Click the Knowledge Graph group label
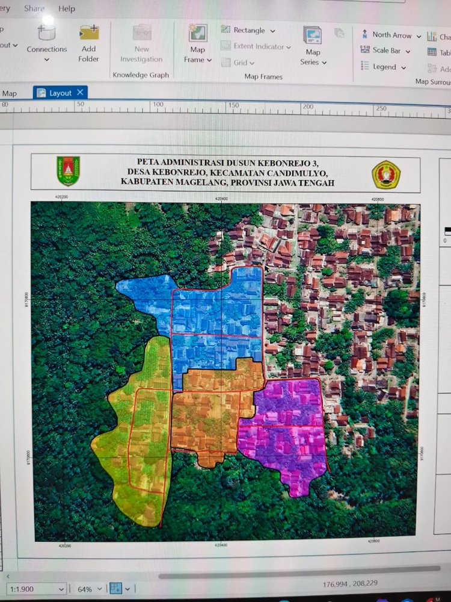 click(141, 75)
